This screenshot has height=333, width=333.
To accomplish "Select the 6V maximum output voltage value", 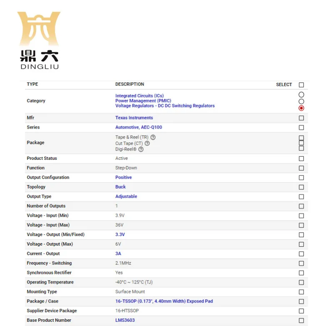I will tap(118, 244).
